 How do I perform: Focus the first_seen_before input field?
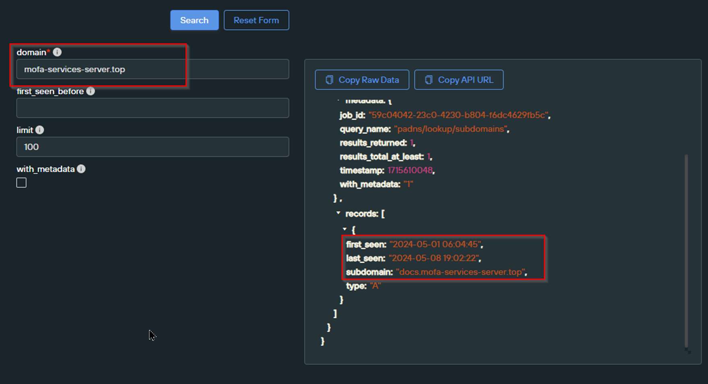coord(153,108)
